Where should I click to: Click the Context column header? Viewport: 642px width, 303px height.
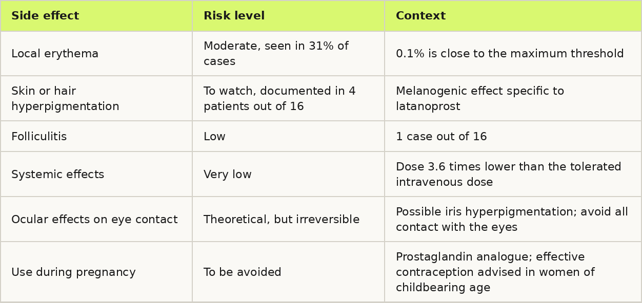click(x=513, y=16)
